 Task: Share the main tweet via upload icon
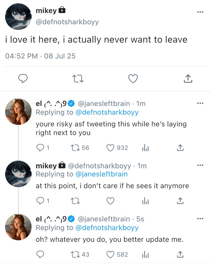pos(188,79)
